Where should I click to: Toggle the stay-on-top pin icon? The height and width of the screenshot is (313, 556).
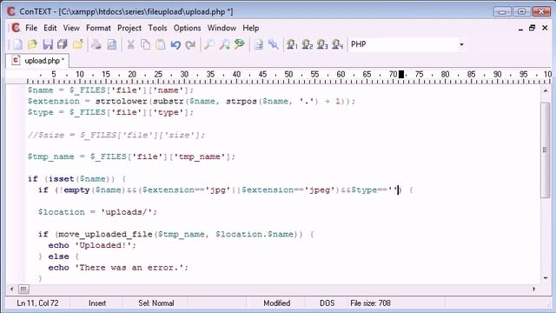[x=274, y=44]
